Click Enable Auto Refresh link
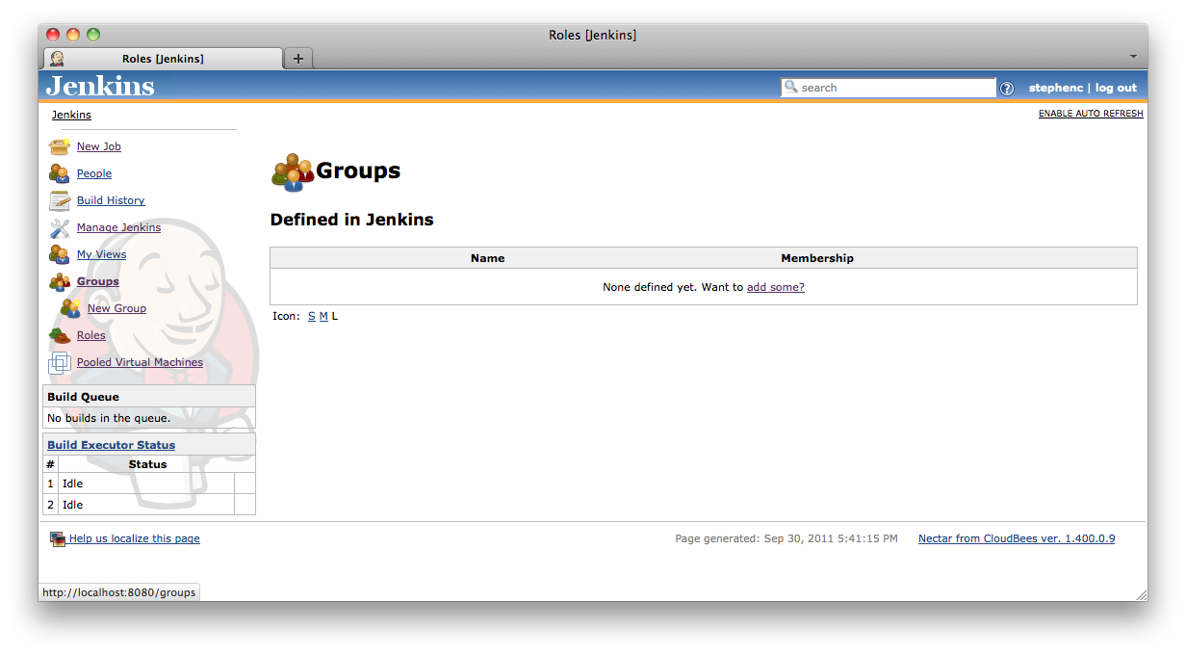1186x654 pixels. pos(1091,114)
